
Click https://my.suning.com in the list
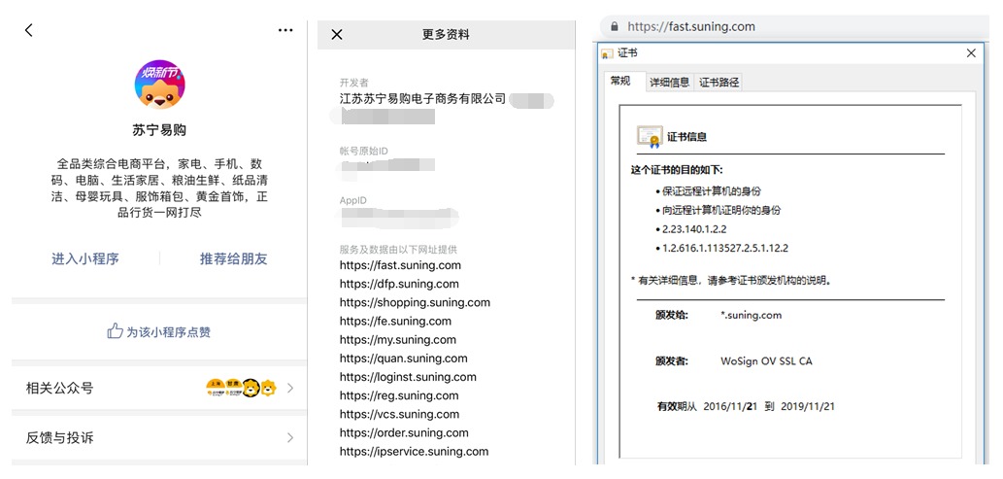click(x=398, y=339)
